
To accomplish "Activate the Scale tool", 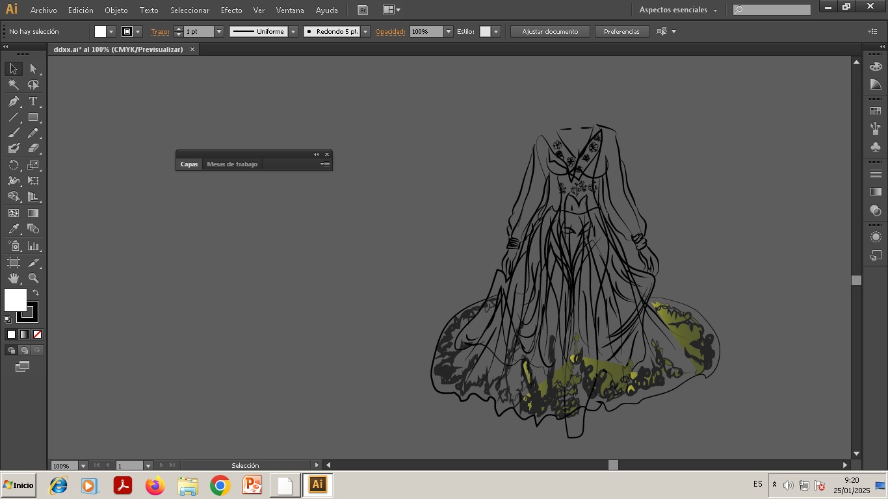I will pyautogui.click(x=33, y=165).
